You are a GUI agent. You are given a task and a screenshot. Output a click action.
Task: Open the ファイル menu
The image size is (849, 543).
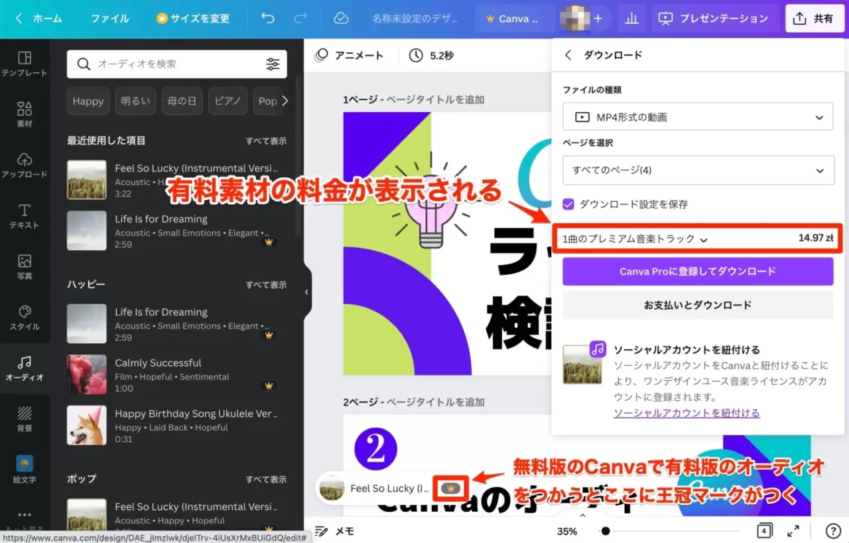[110, 19]
